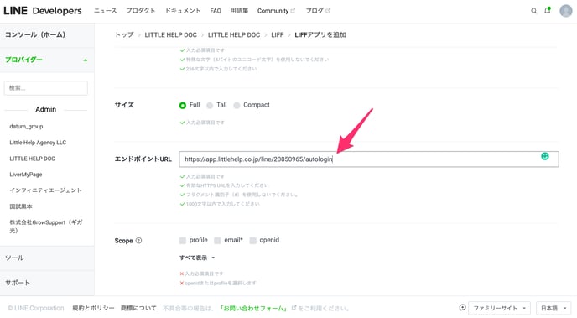
Task: Select インフィニティエージェント provider
Action: (x=45, y=190)
